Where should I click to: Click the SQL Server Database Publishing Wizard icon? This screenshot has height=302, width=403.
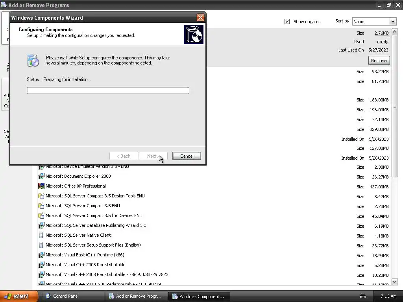click(41, 225)
